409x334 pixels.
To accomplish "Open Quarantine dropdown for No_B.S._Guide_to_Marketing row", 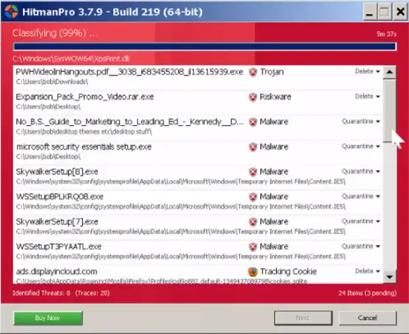I will point(361,121).
